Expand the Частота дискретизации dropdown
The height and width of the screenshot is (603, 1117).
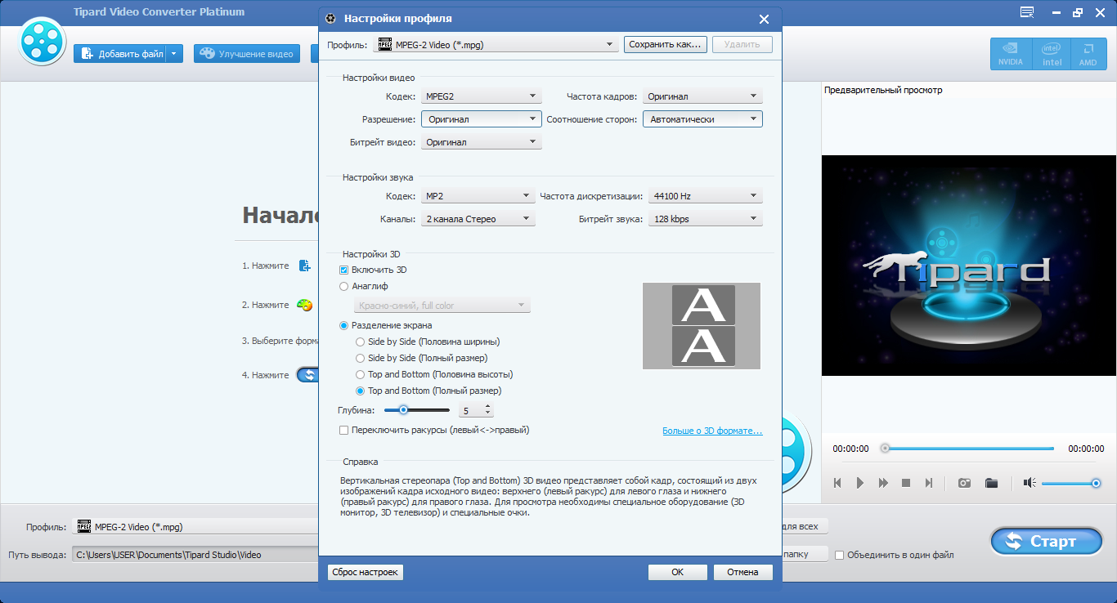coord(705,196)
